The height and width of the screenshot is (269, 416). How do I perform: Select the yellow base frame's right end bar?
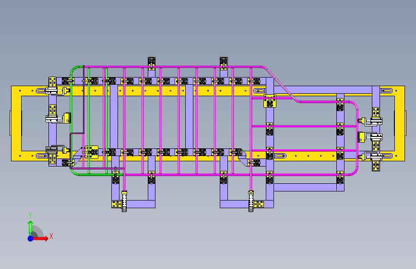click(400, 123)
